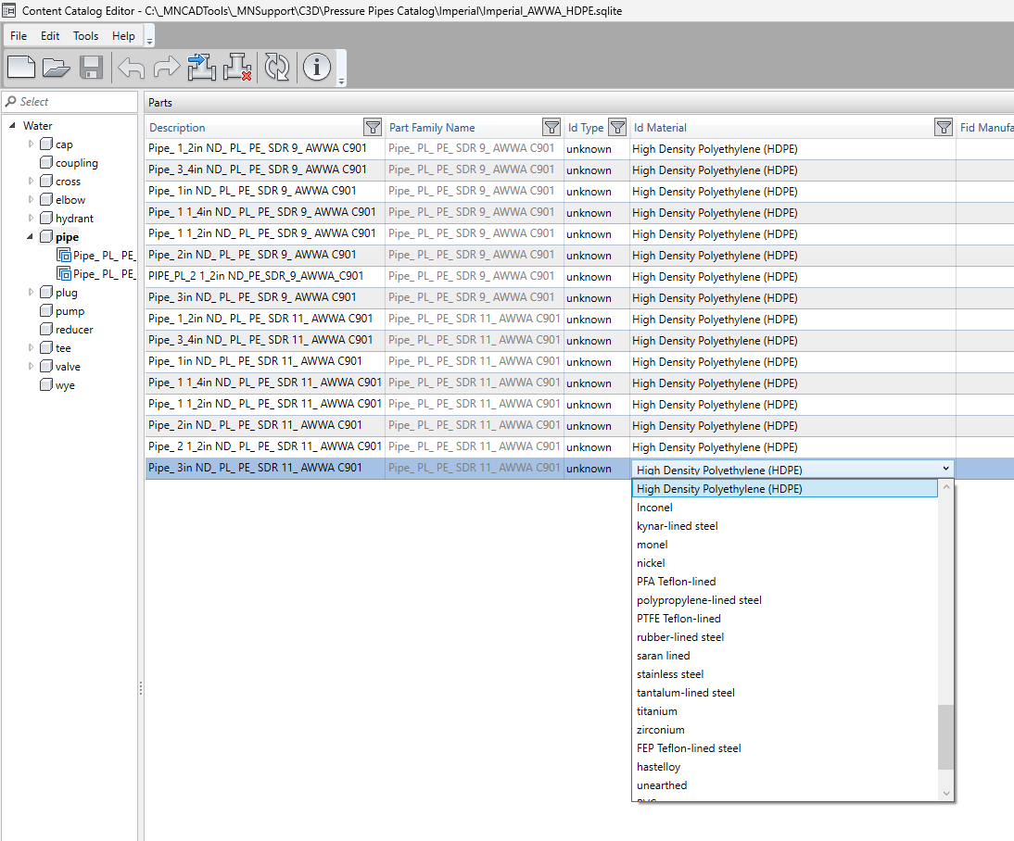Image resolution: width=1014 pixels, height=841 pixels.
Task: Open the File menu
Action: (x=19, y=36)
